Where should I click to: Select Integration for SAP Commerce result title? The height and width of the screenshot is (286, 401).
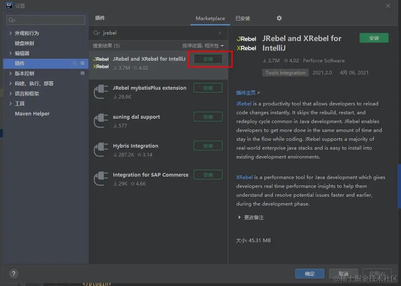point(151,175)
